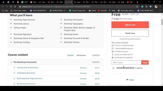Click the 1 downloadable resource text
Viewport: 163px width, 91px height.
124,49
